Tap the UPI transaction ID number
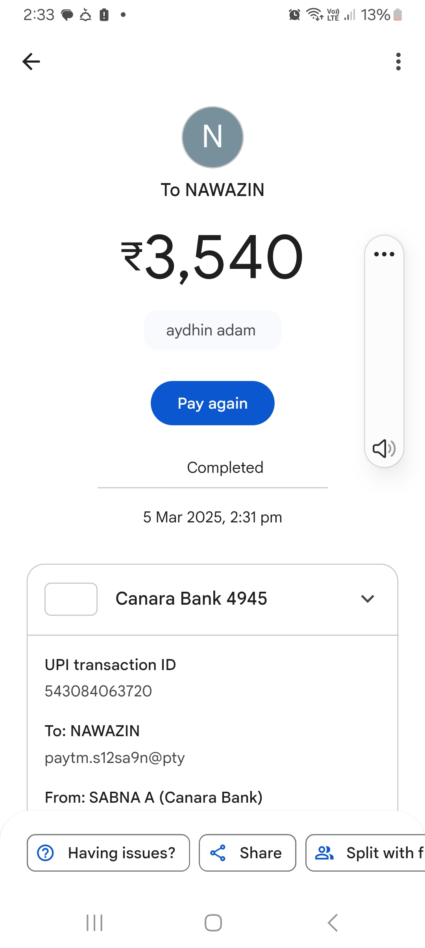This screenshot has width=425, height=948. pos(98,691)
